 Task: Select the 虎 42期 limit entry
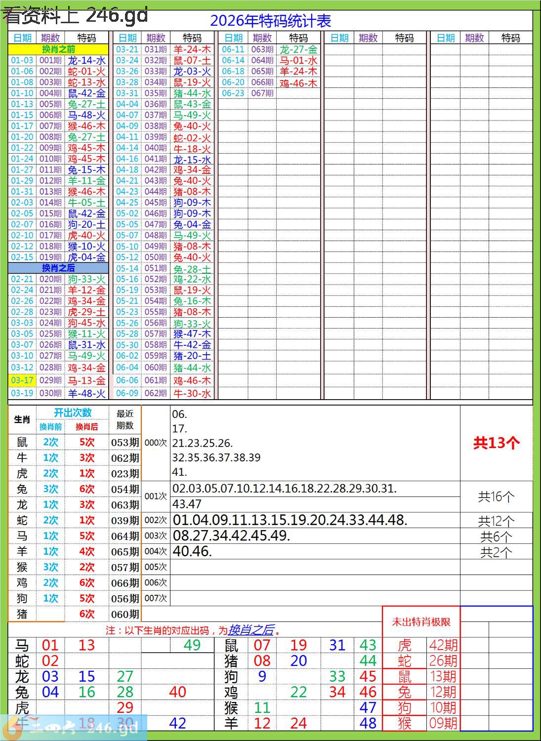pyautogui.click(x=421, y=645)
